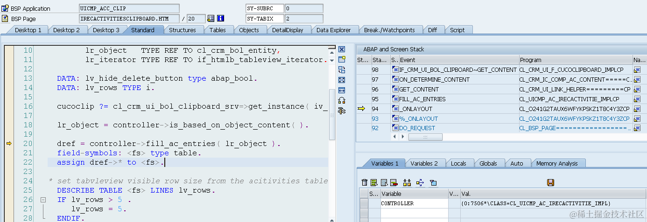Select the DO_REQUEST stack entry

pyautogui.click(x=417, y=128)
